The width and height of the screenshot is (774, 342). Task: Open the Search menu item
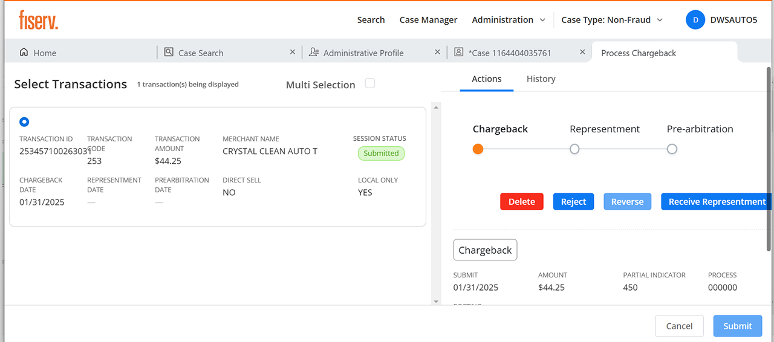coord(371,20)
